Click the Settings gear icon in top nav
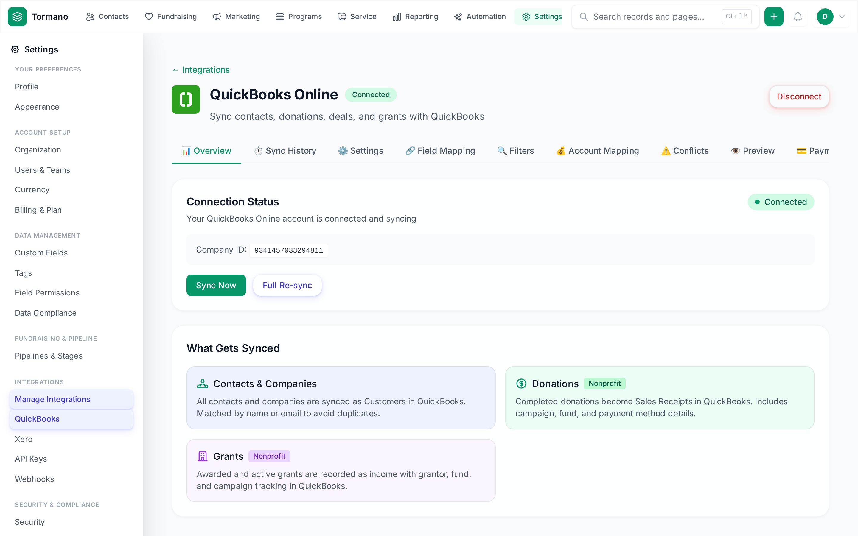Screen dimensions: 858x536 (526, 17)
